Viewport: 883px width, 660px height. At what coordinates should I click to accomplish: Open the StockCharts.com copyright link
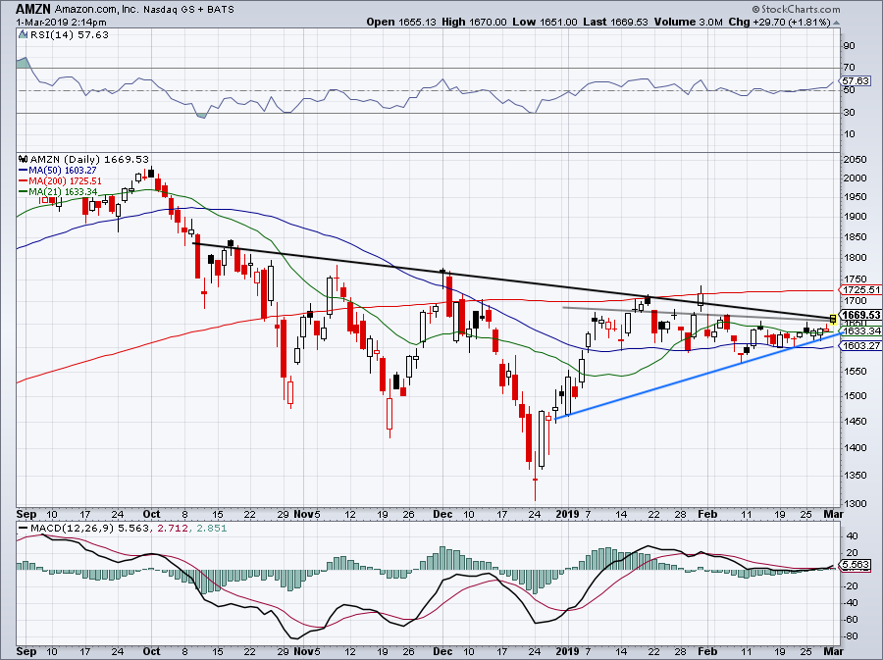(x=797, y=9)
